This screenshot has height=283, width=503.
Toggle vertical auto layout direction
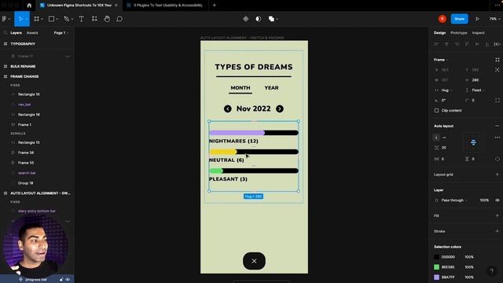(x=436, y=138)
